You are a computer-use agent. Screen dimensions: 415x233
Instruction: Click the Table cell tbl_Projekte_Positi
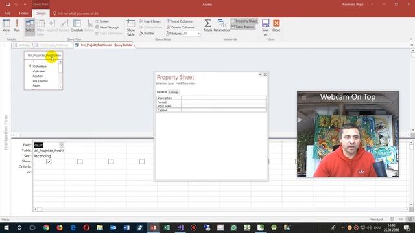click(x=49, y=151)
